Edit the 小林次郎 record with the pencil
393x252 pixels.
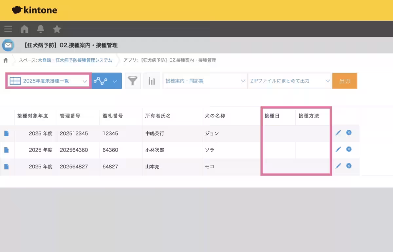click(x=338, y=149)
